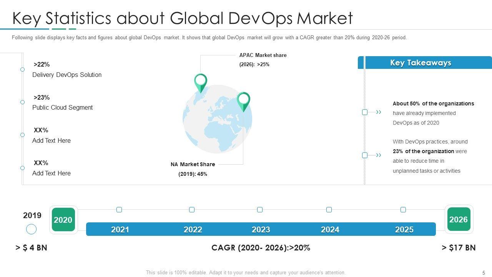Select the slide title 'Key Statistics about Global DevOps Market'

pos(183,18)
